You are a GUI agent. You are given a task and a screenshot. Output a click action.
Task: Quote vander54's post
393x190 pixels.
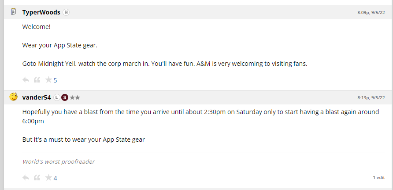click(x=37, y=178)
